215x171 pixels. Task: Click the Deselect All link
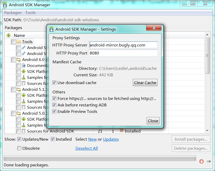click(87, 148)
